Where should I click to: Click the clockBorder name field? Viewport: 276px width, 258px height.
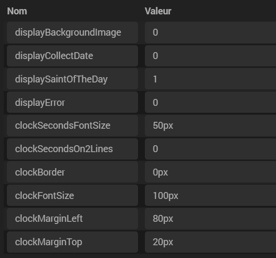pos(72,172)
